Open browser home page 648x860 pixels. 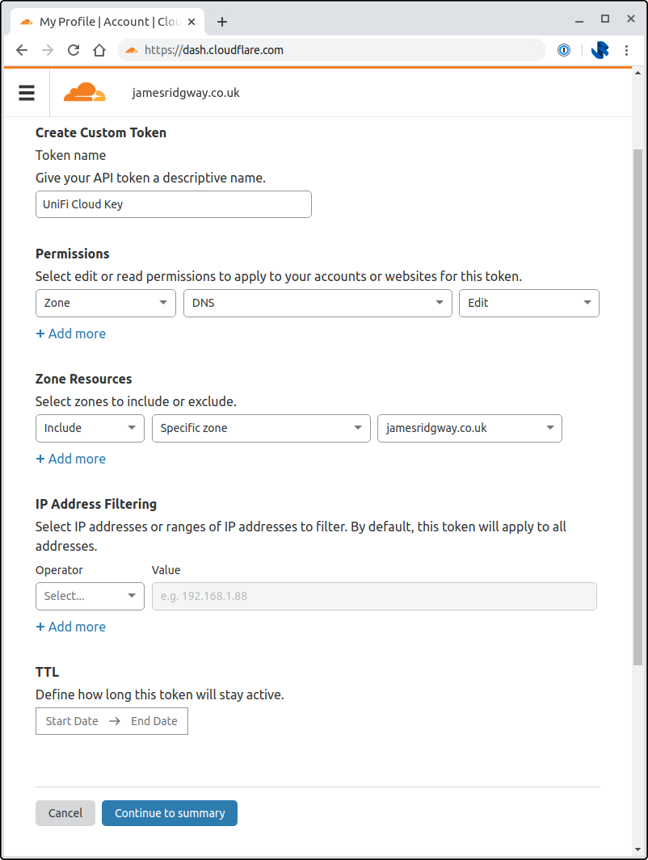coord(99,50)
